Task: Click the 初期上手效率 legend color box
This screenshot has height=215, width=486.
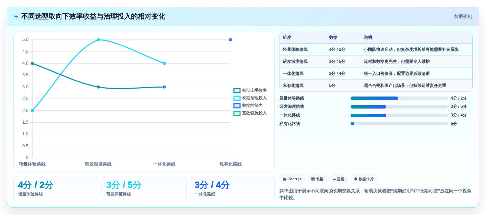Action: tap(237, 91)
